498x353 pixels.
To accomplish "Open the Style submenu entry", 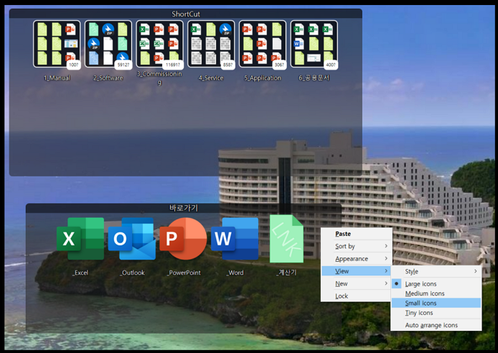I will [x=436, y=271].
